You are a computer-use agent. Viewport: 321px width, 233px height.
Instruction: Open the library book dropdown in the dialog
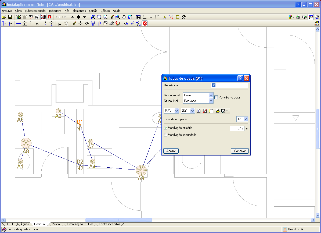pos(224,111)
